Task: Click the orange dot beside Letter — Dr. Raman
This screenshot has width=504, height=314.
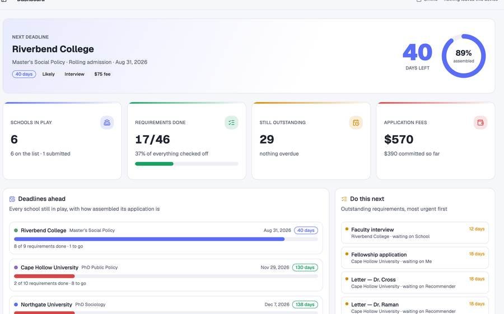Action: [347, 304]
